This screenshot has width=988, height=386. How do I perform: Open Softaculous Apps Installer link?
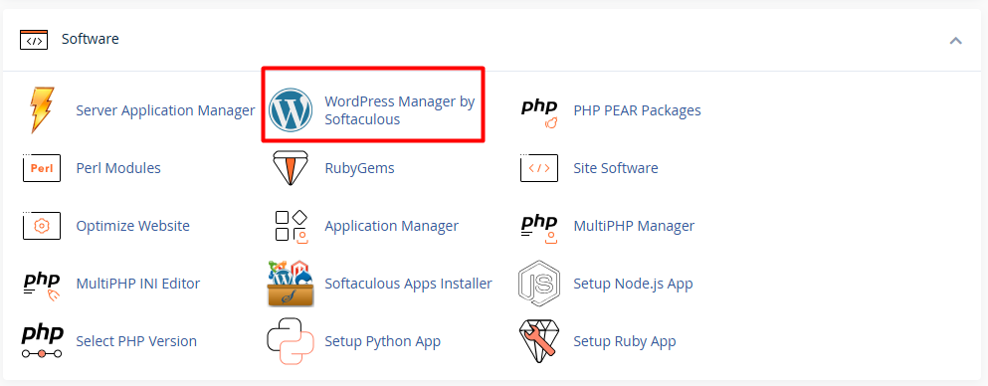(x=408, y=284)
